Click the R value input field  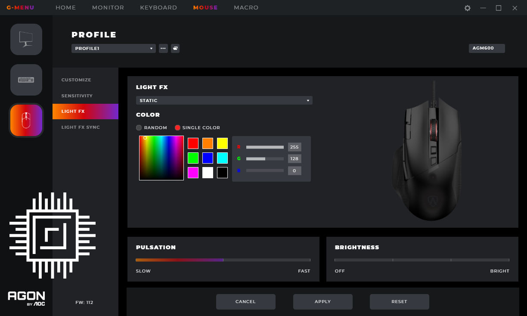[x=294, y=147]
